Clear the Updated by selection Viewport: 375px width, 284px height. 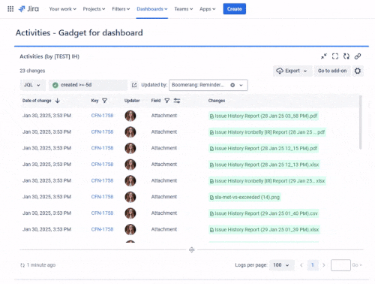tap(232, 85)
